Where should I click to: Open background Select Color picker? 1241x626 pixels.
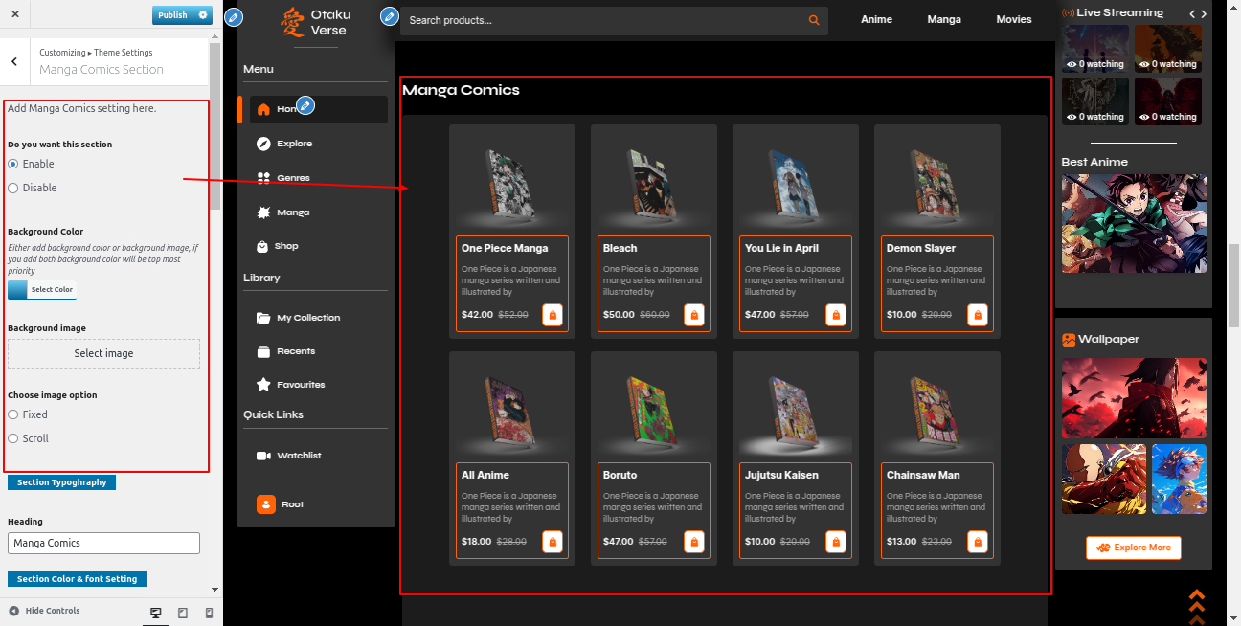[x=41, y=290]
